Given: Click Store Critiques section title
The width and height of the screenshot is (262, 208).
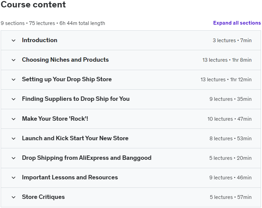Looking at the screenshot, I should (43, 197).
